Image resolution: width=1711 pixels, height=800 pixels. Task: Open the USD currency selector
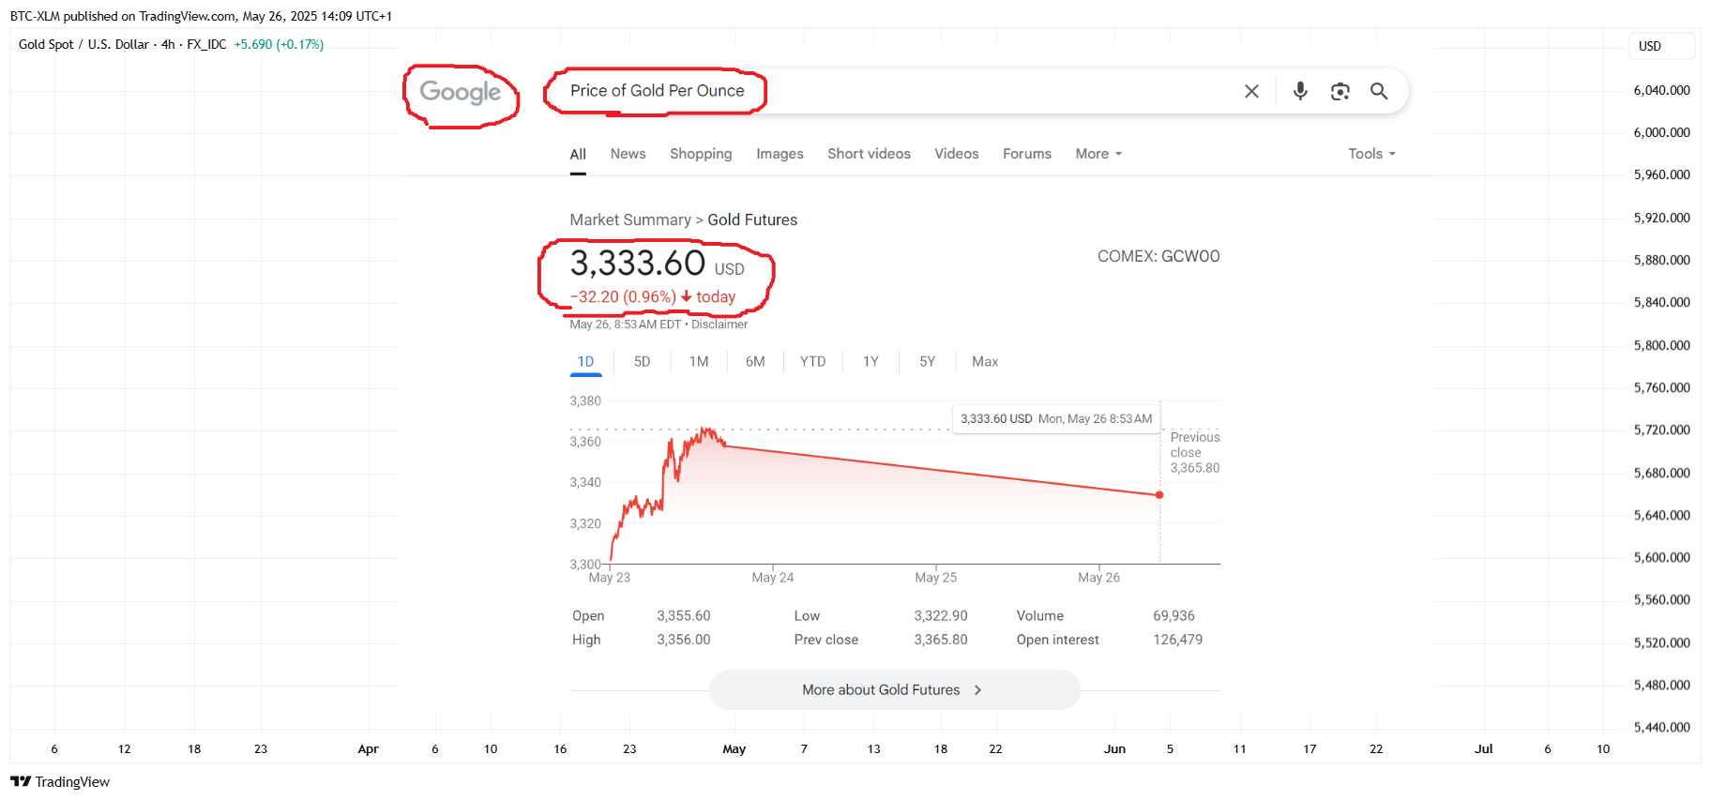[x=1661, y=46]
